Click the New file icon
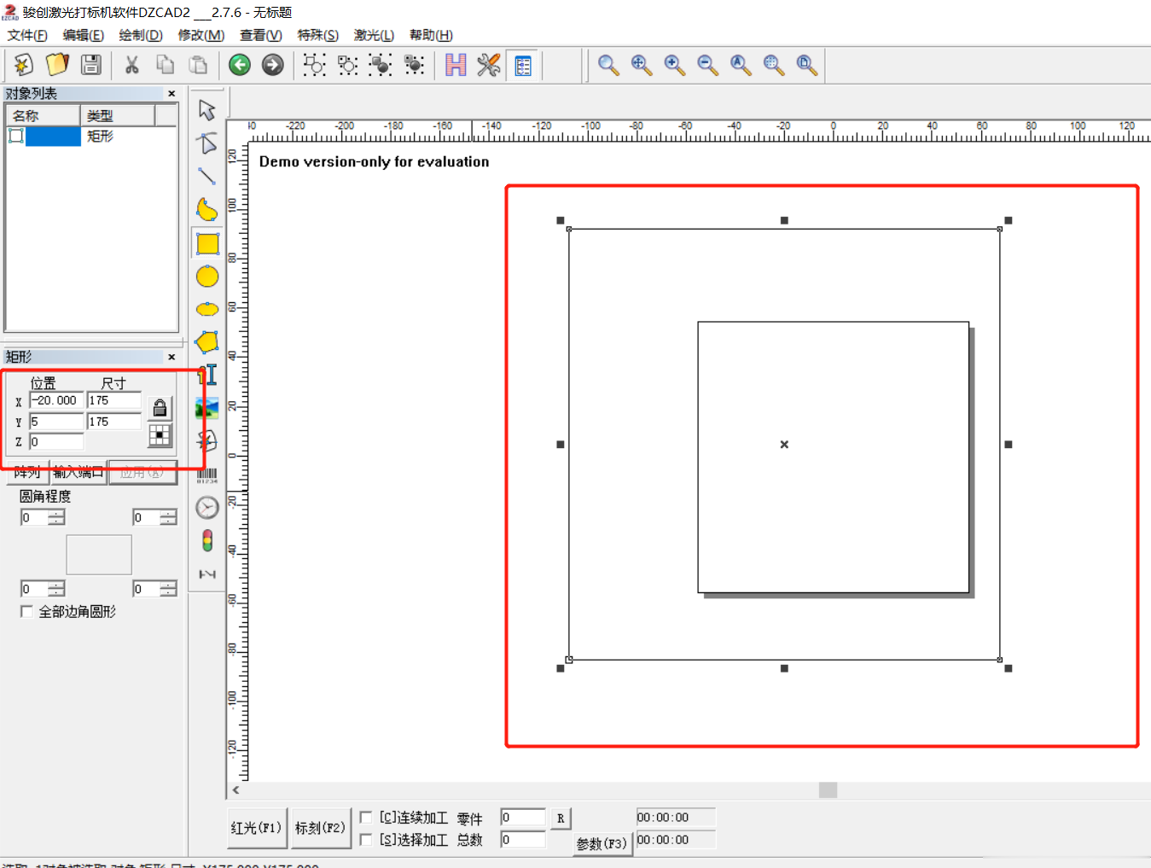Image resolution: width=1151 pixels, height=868 pixels. pos(24,65)
